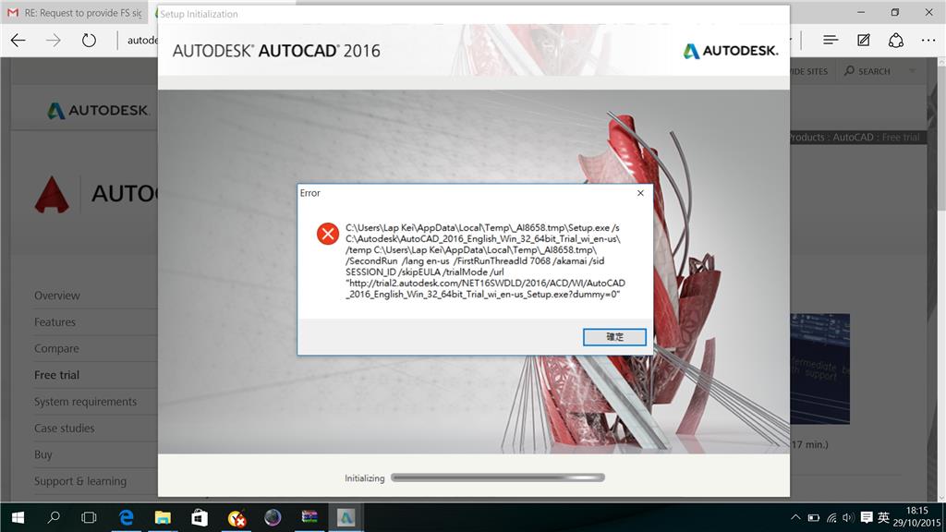Click the magnifier SEARCH icon on the Autodesk site

click(850, 71)
